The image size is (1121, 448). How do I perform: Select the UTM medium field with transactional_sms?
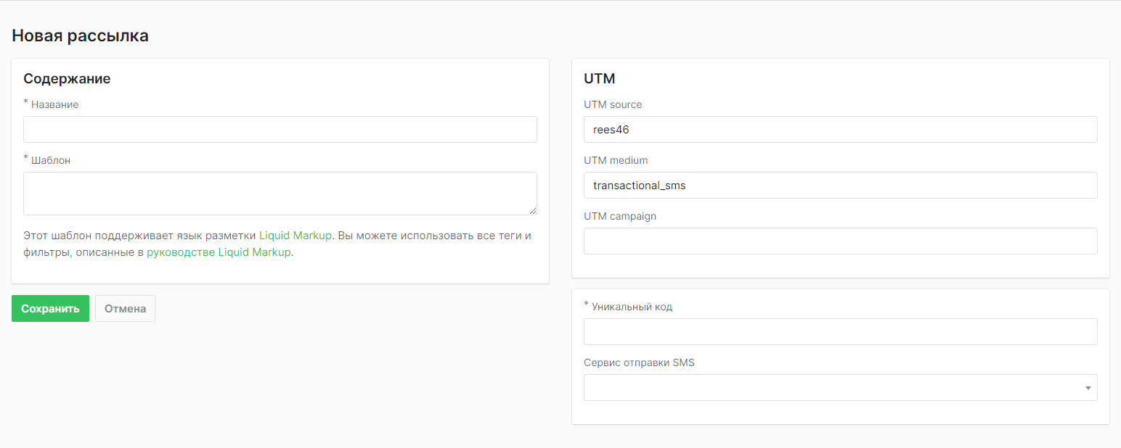coord(840,186)
